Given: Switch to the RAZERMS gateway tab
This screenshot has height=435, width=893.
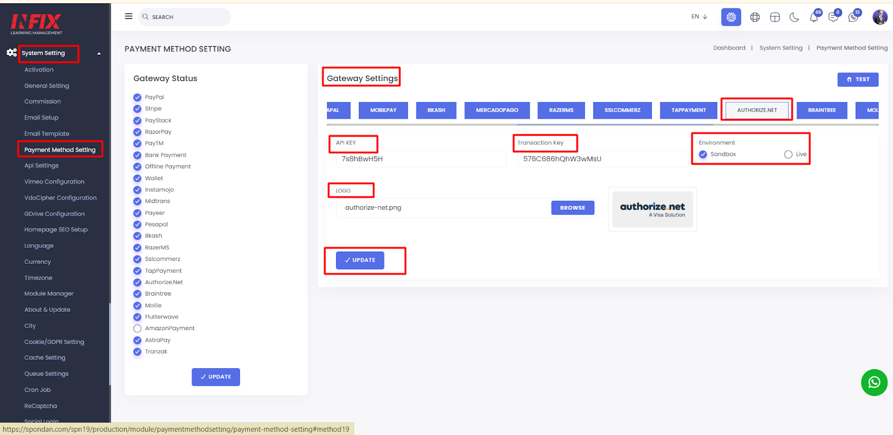Looking at the screenshot, I should point(561,110).
